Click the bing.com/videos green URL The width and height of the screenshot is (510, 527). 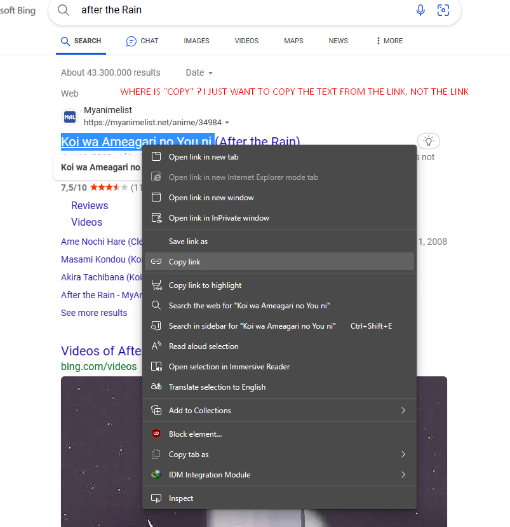[x=98, y=366]
